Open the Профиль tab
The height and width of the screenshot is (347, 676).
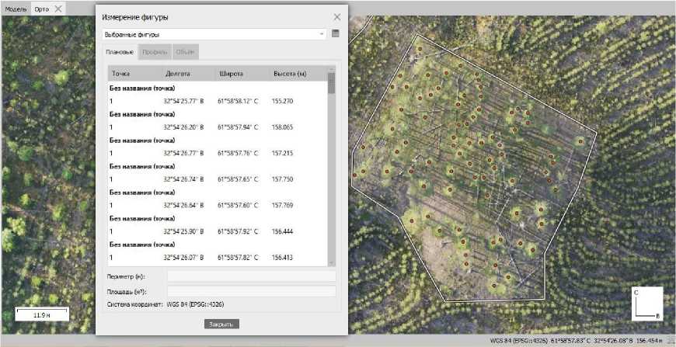pos(154,52)
